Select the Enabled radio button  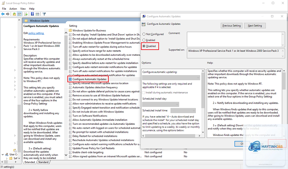point(144,40)
